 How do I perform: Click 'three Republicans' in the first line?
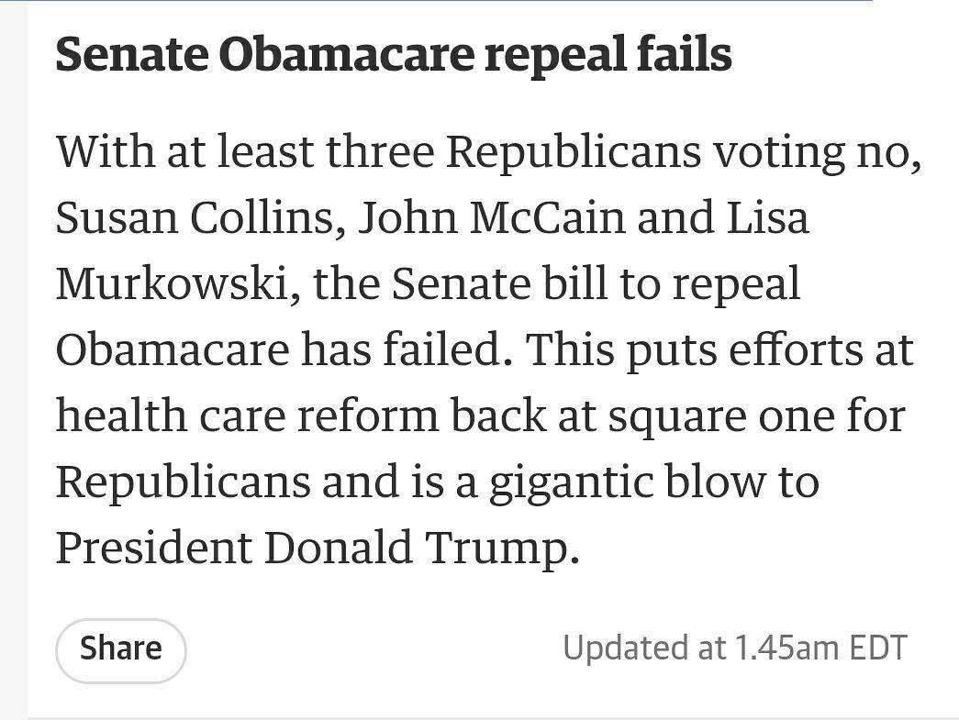click(513, 151)
